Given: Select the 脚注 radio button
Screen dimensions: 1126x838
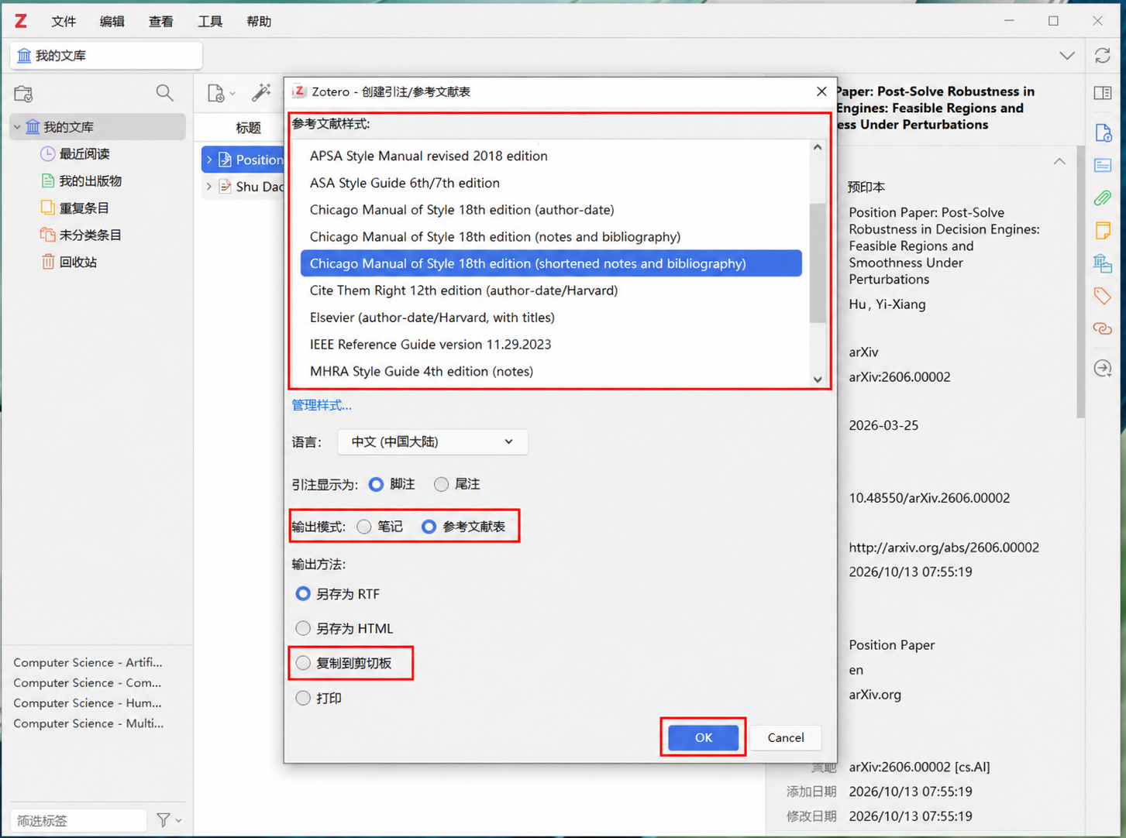Looking at the screenshot, I should click(x=377, y=484).
